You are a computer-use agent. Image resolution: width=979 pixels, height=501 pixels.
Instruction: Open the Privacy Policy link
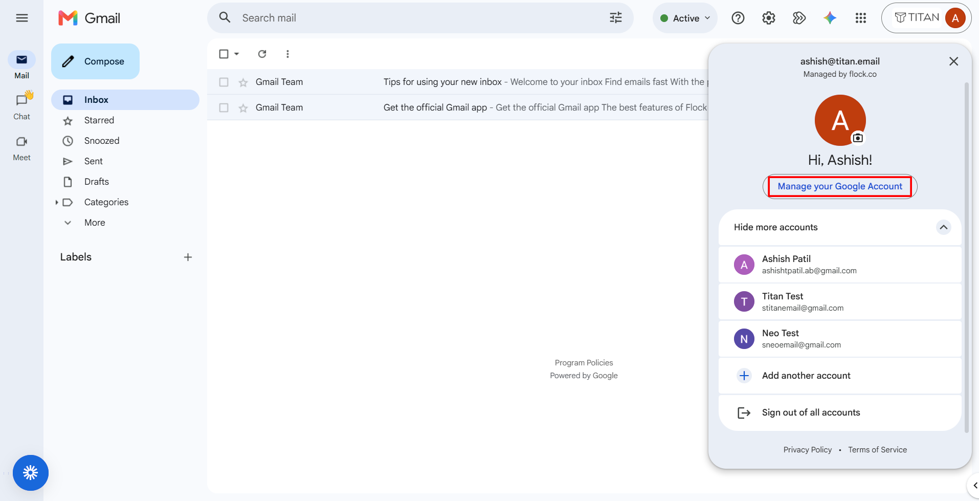tap(807, 450)
